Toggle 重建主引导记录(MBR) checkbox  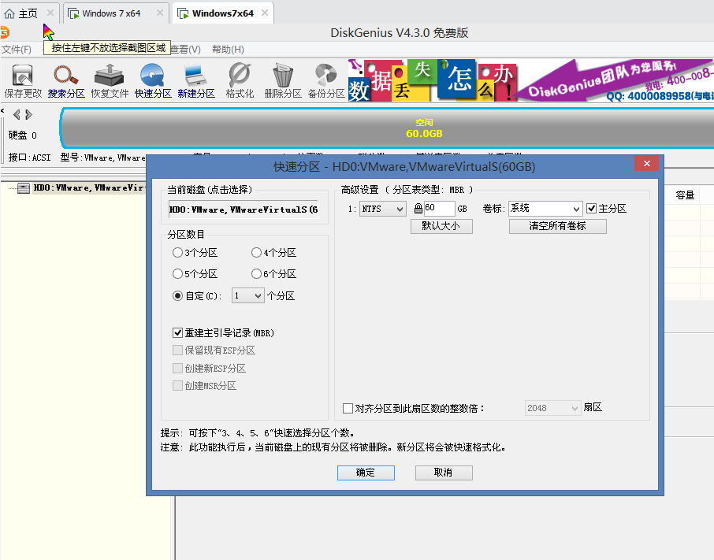pyautogui.click(x=177, y=333)
